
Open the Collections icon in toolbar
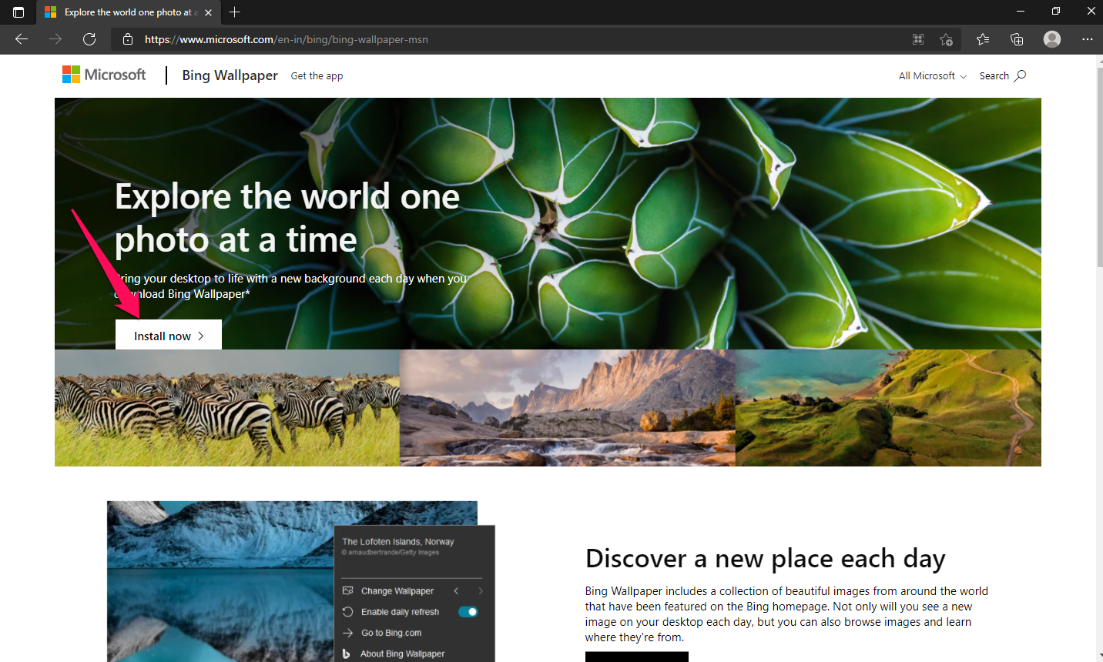pos(1017,39)
